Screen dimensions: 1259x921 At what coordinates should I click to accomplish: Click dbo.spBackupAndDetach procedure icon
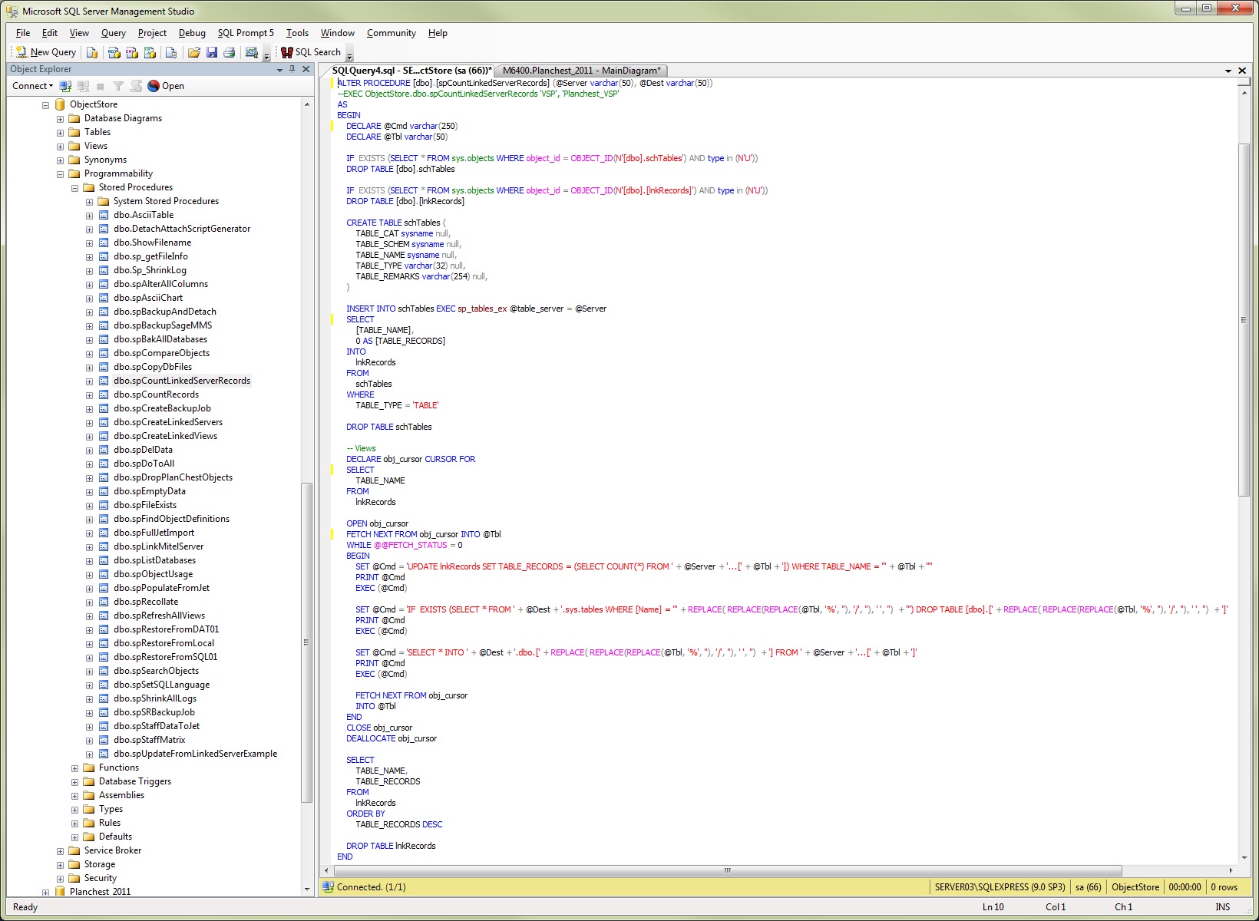click(104, 312)
